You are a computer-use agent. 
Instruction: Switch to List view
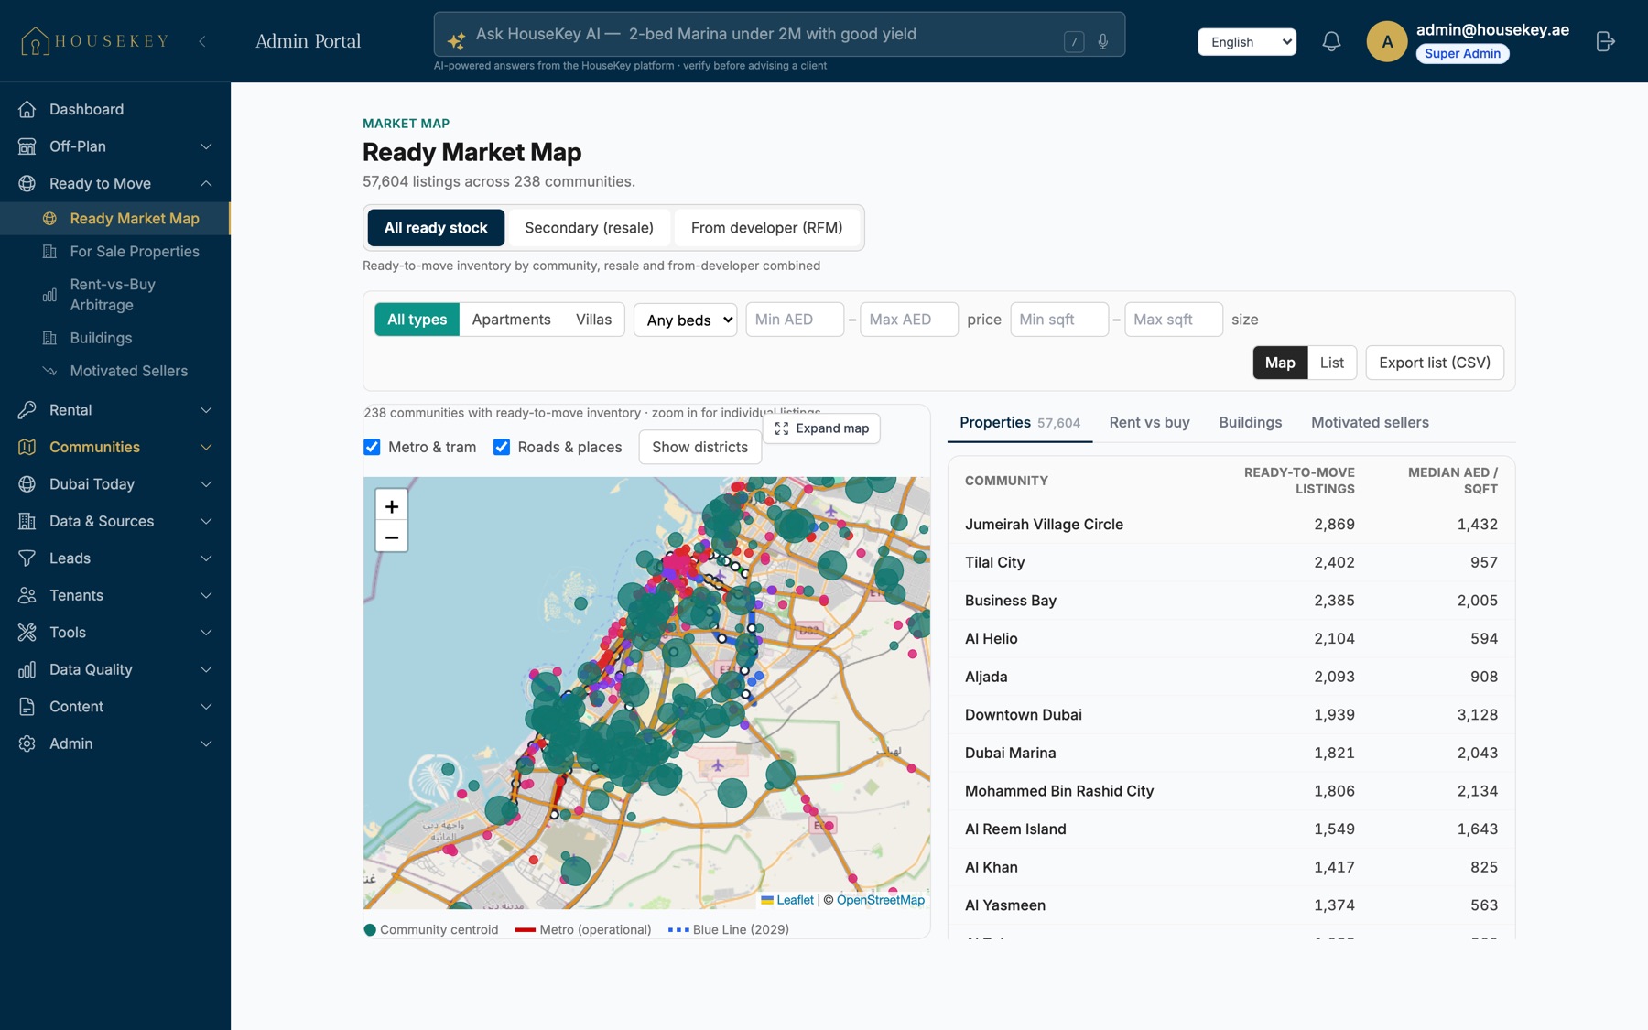point(1332,363)
